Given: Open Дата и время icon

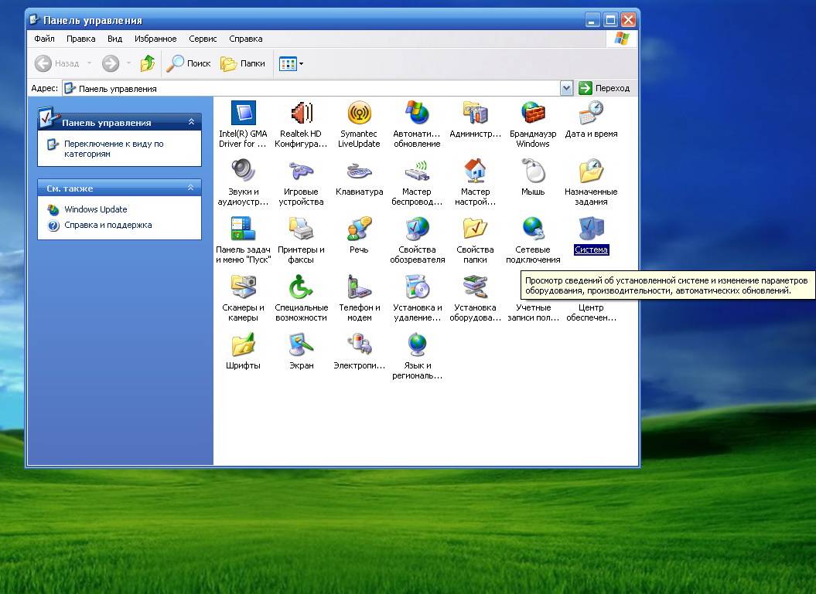Looking at the screenshot, I should 591,114.
